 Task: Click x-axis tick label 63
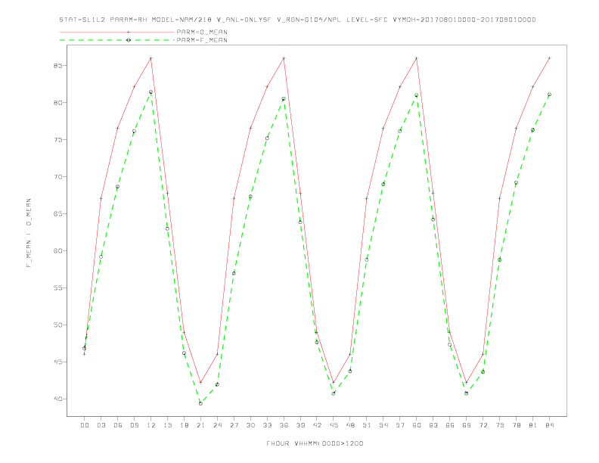(433, 425)
